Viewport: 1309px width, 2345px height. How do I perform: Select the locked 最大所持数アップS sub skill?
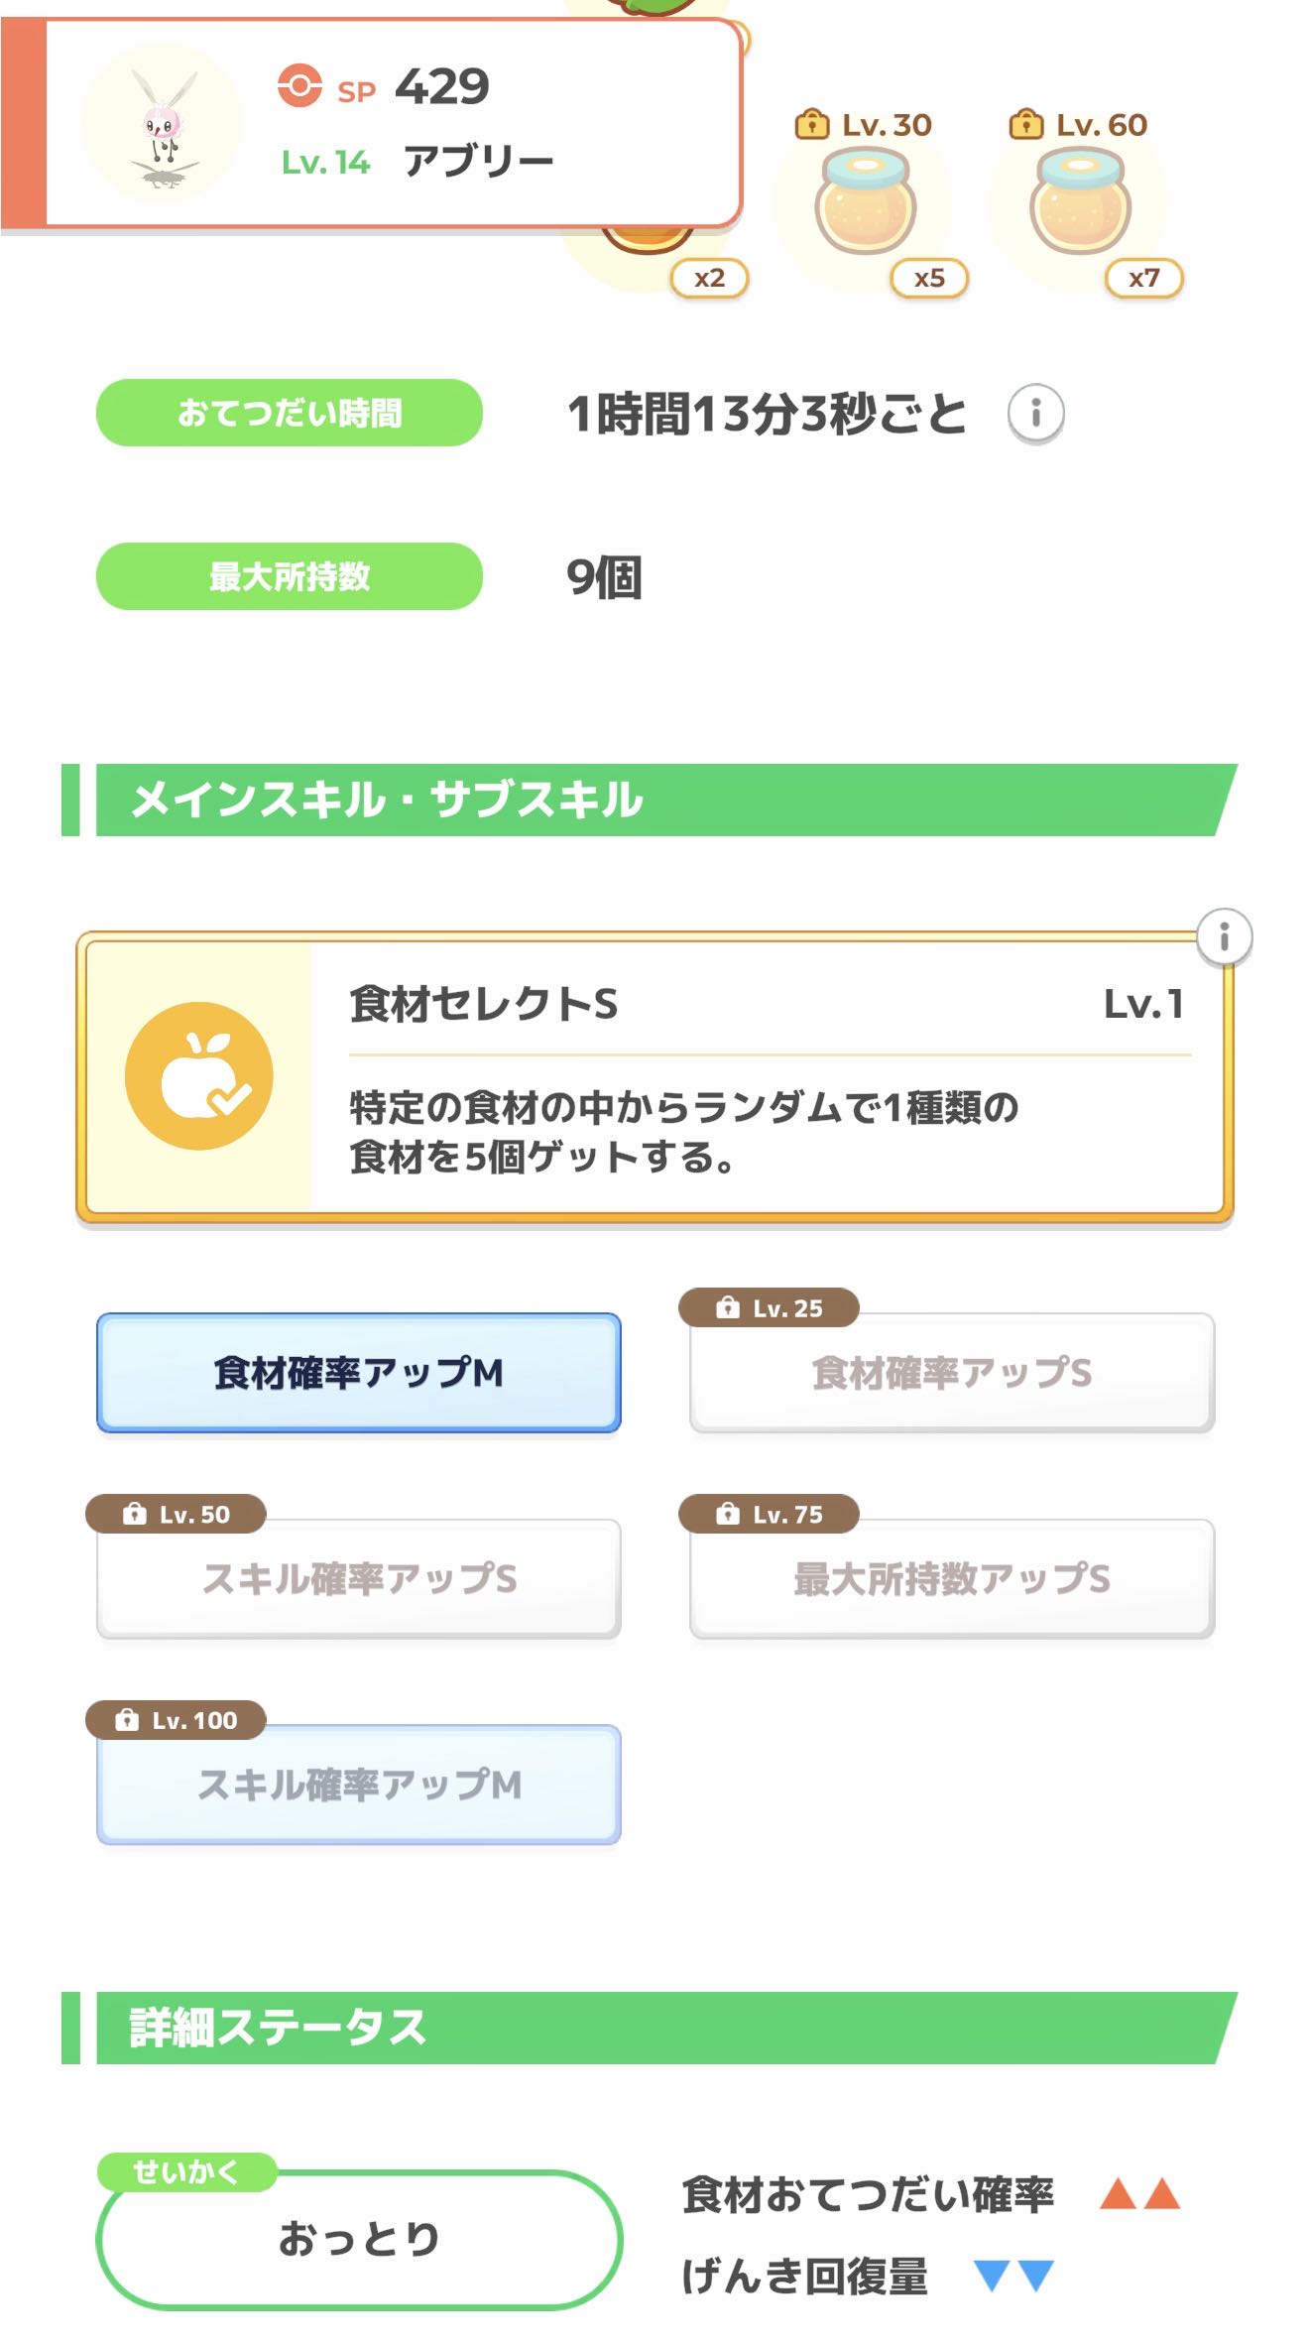pyautogui.click(x=952, y=1578)
